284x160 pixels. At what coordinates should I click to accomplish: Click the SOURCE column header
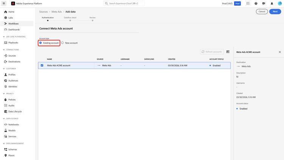click(x=100, y=59)
